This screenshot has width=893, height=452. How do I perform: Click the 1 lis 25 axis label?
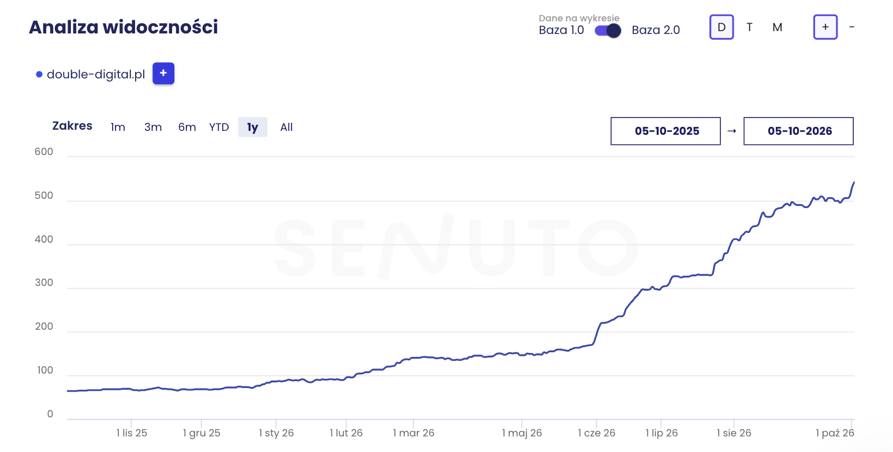pyautogui.click(x=132, y=433)
